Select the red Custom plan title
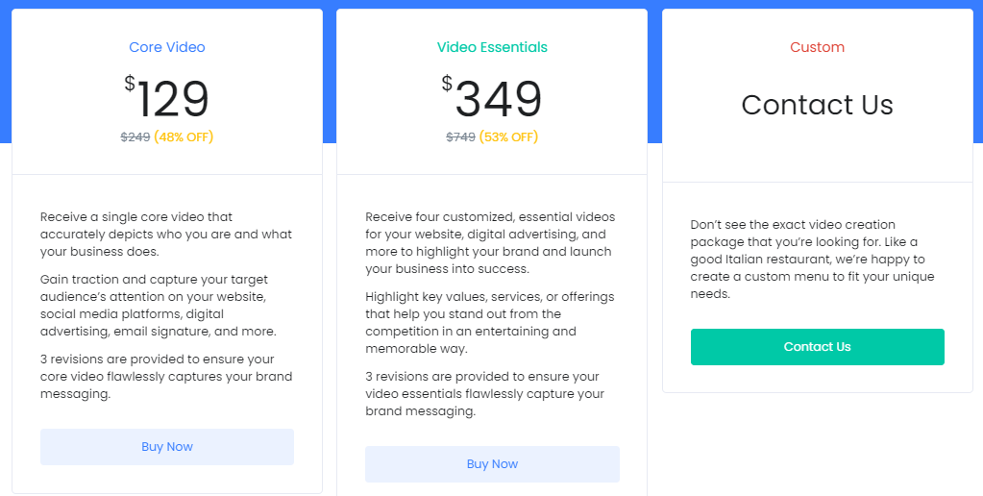The width and height of the screenshot is (983, 496). [817, 47]
